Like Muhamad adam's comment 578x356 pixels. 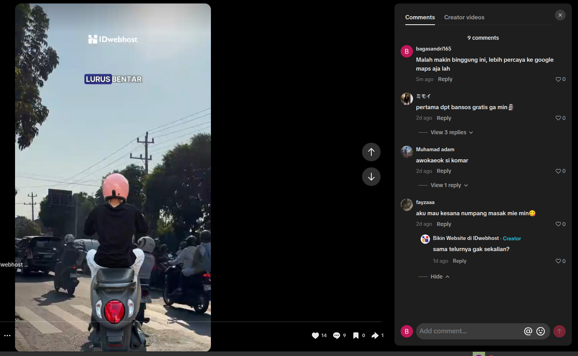[558, 171]
